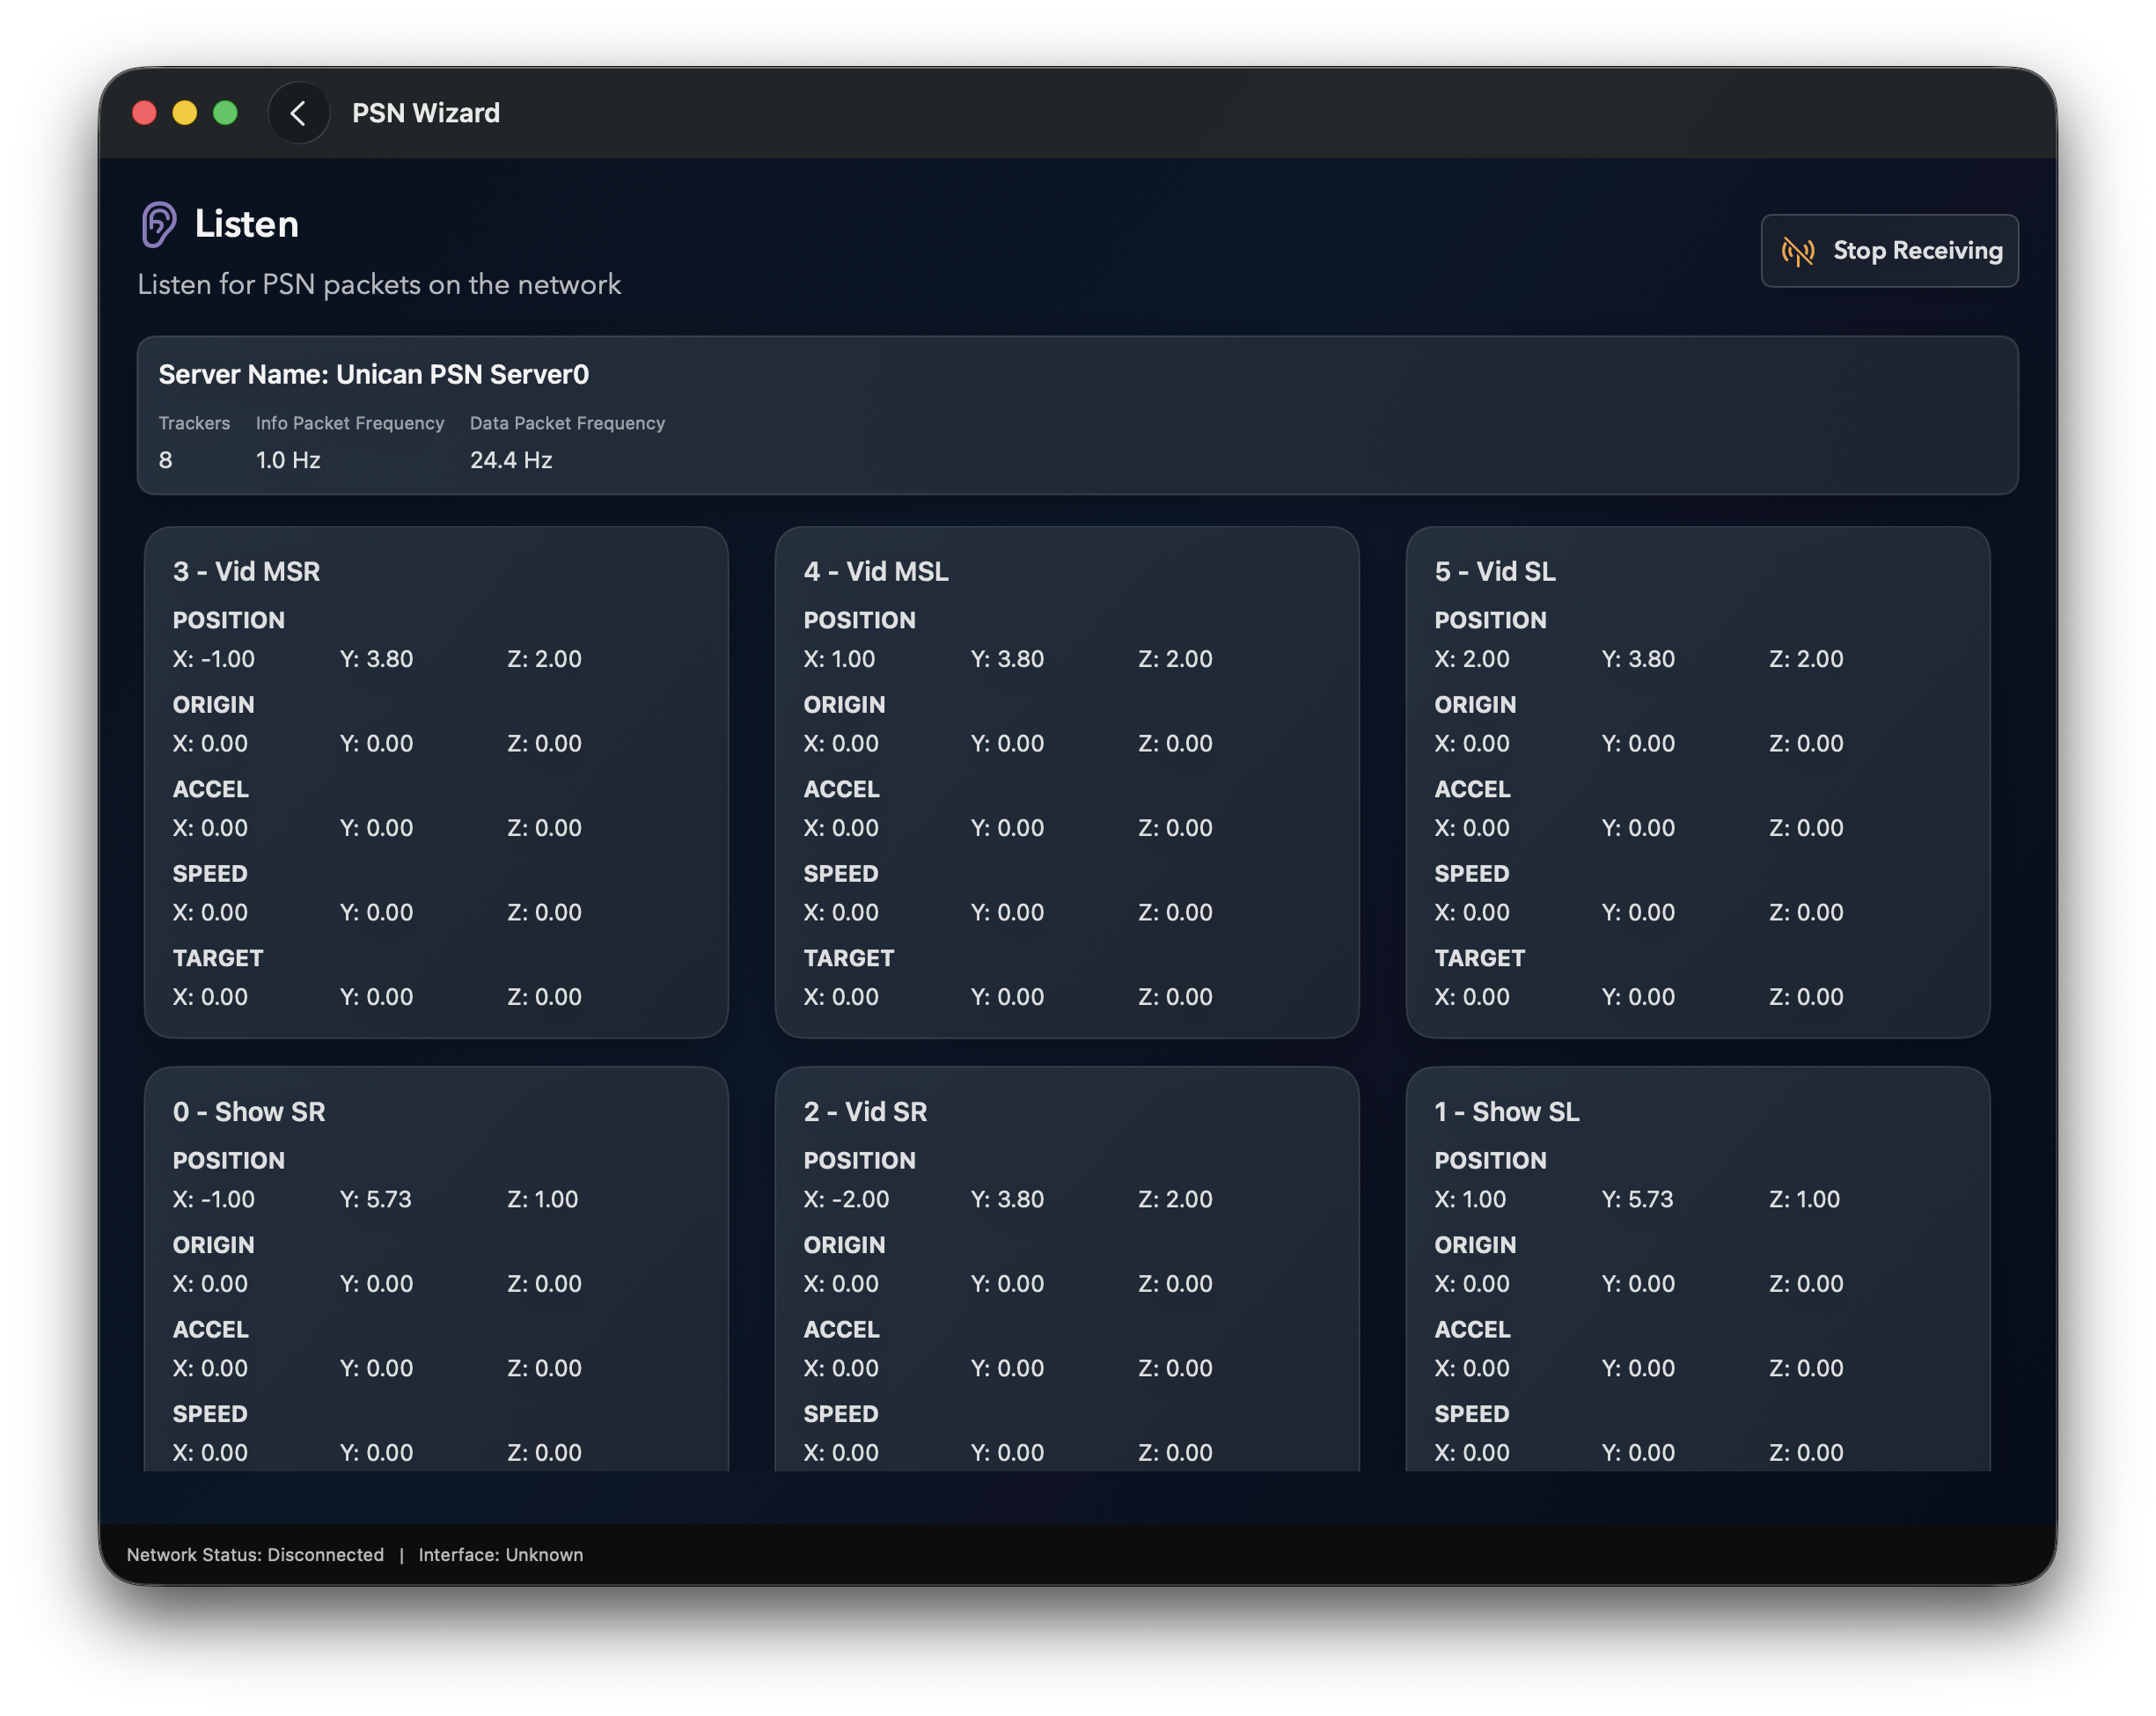
Task: Click Interface: Unknown in status bar
Action: click(501, 1555)
